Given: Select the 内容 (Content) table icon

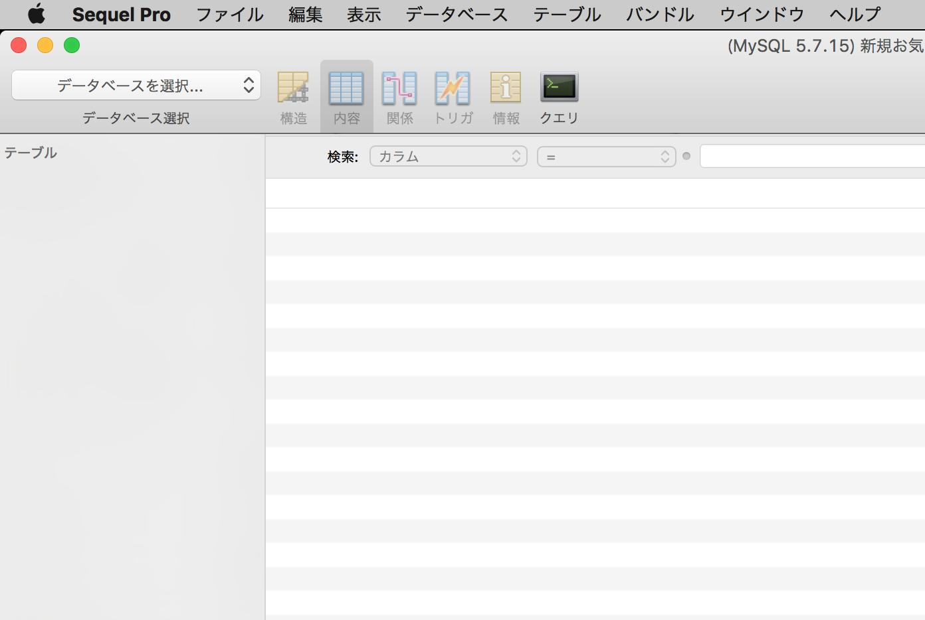Looking at the screenshot, I should (346, 88).
